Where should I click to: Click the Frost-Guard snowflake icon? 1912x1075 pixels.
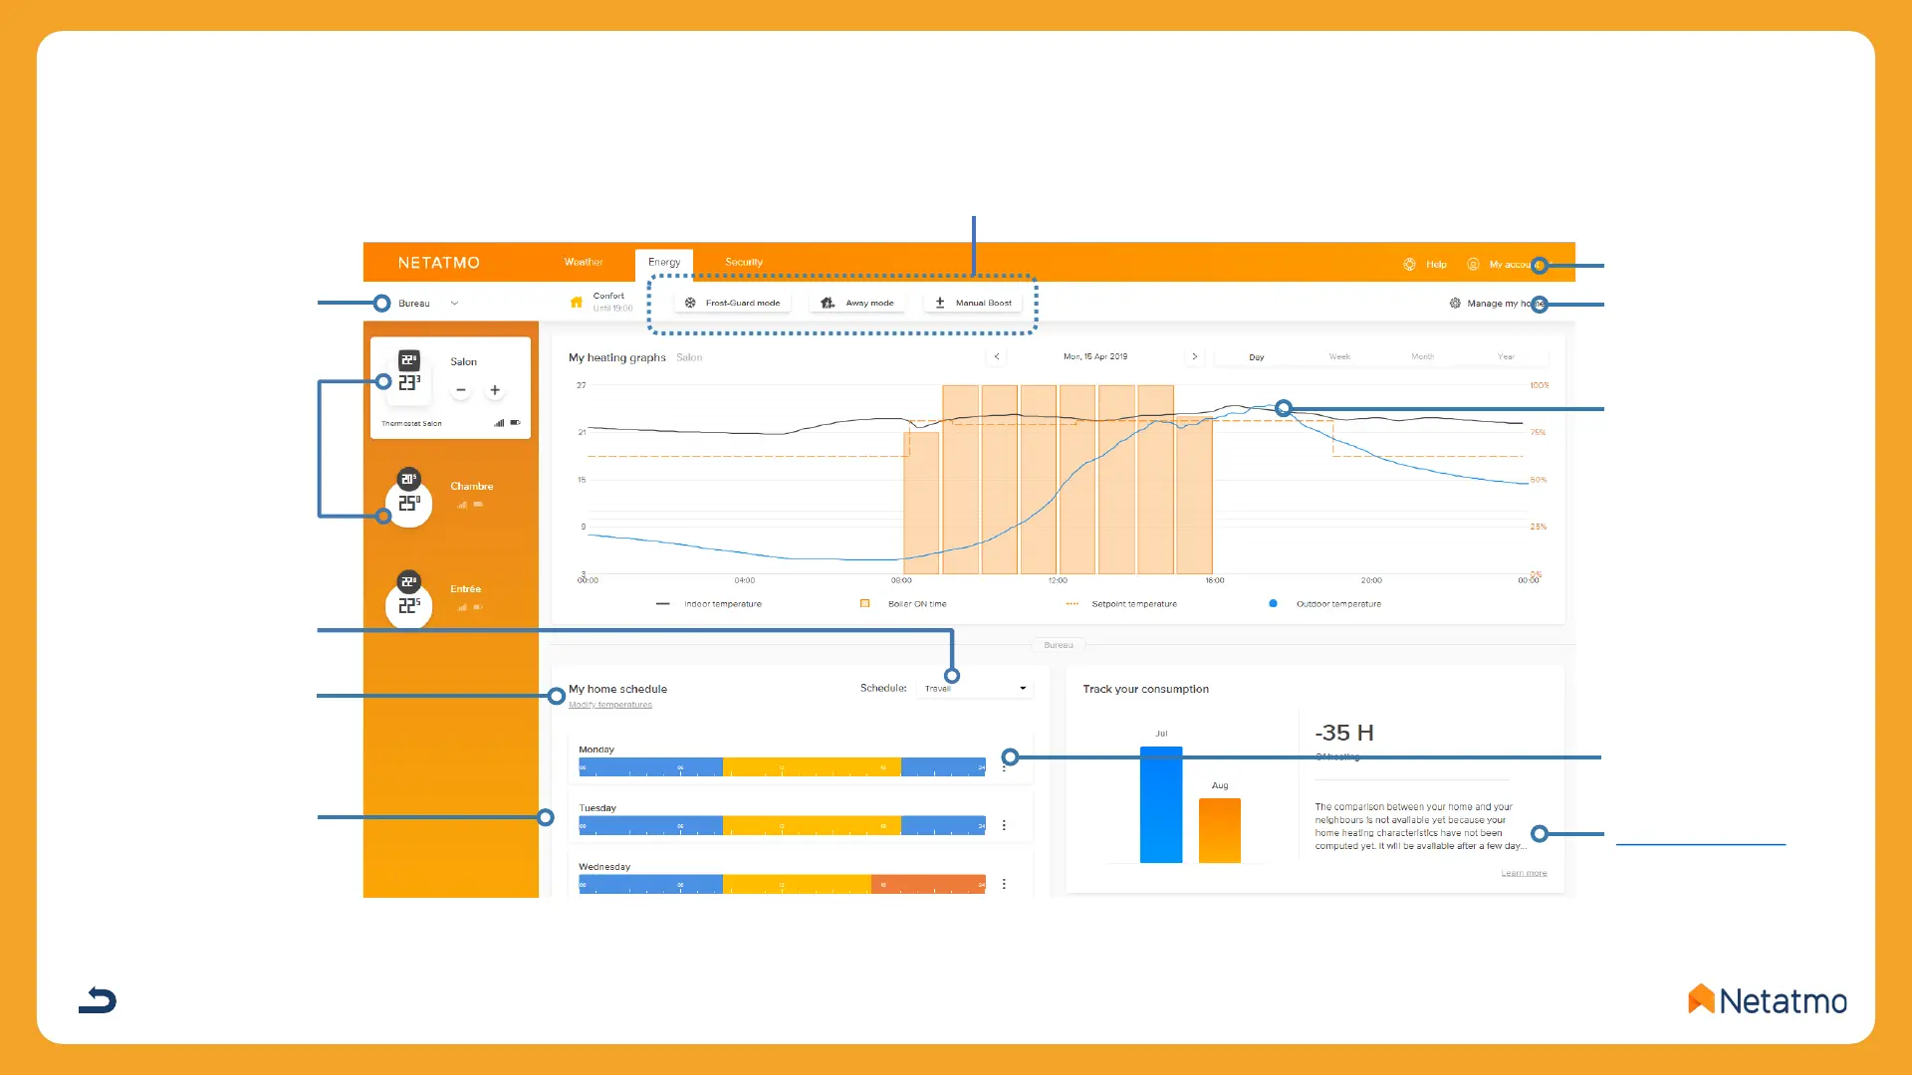tap(690, 303)
